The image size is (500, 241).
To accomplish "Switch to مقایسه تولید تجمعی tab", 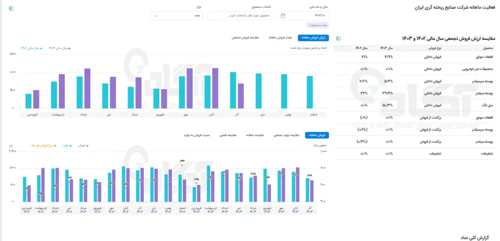I will click(x=286, y=135).
